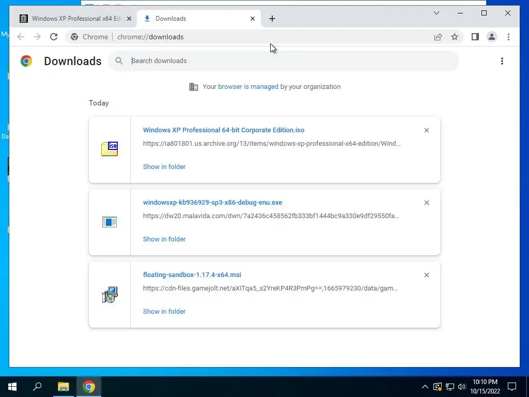
Task: Remove windowsxp-kb936929 exe from the list
Action: 426,203
